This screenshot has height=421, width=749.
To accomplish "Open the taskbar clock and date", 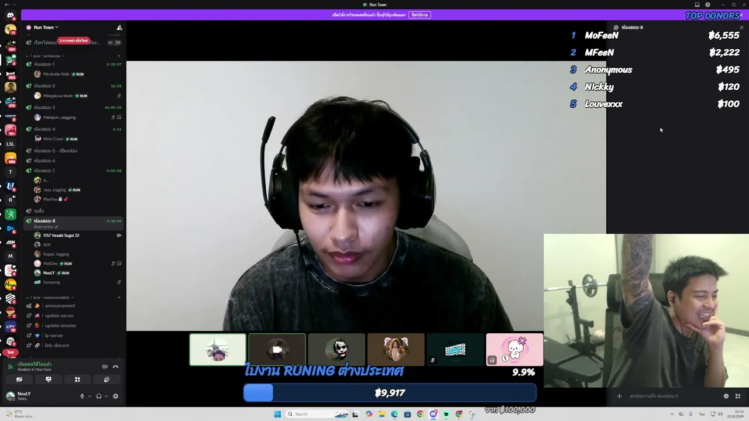I will (736, 415).
